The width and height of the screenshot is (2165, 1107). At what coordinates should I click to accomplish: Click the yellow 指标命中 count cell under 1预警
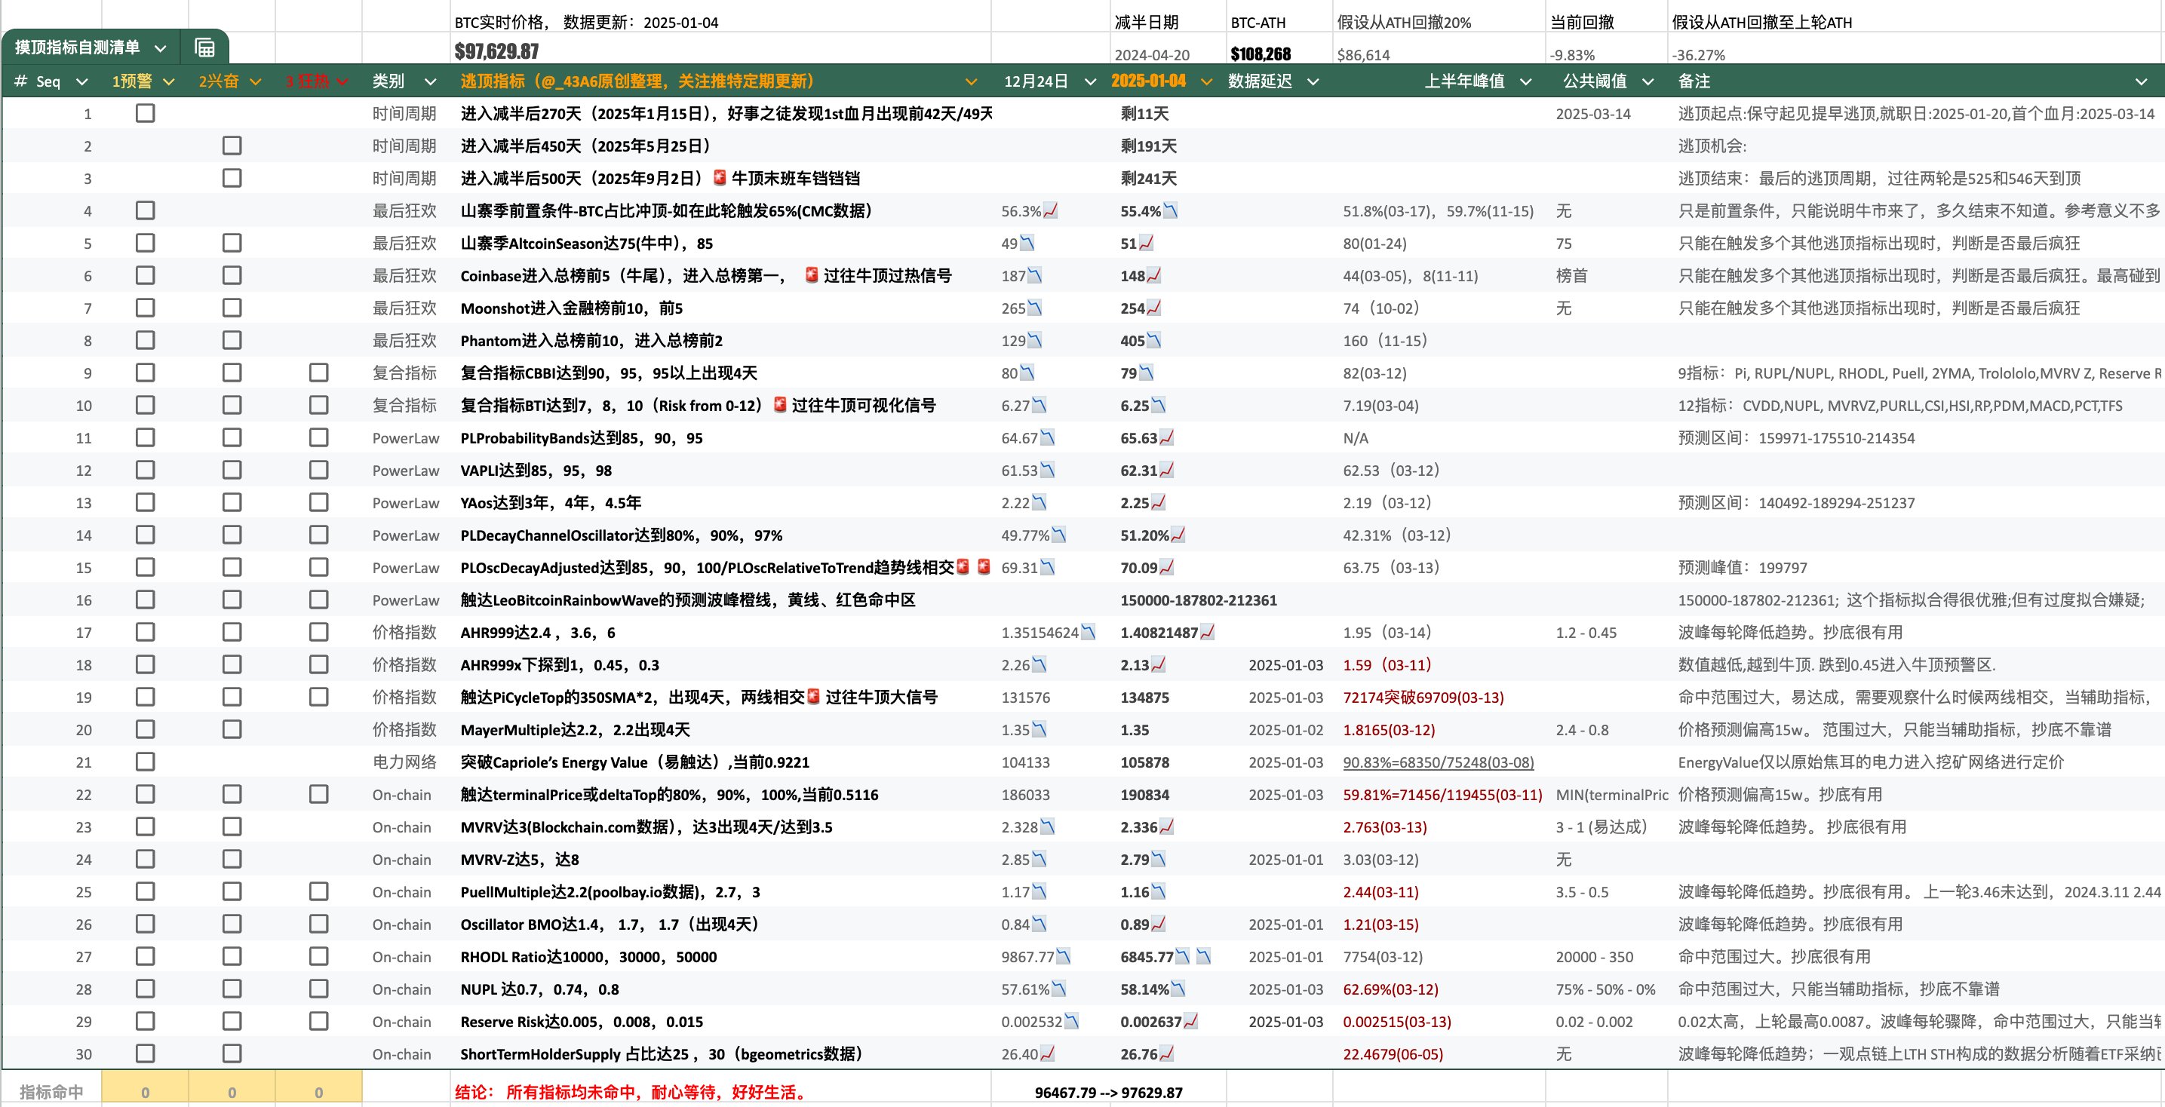(x=146, y=1092)
